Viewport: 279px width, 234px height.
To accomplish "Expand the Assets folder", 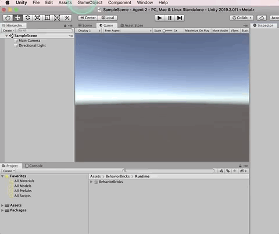I will pyautogui.click(x=2, y=205).
